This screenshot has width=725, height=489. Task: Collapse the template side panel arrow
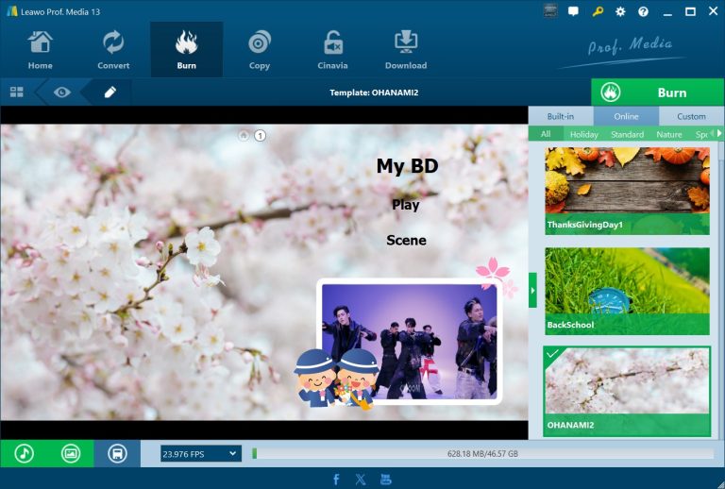(x=532, y=290)
